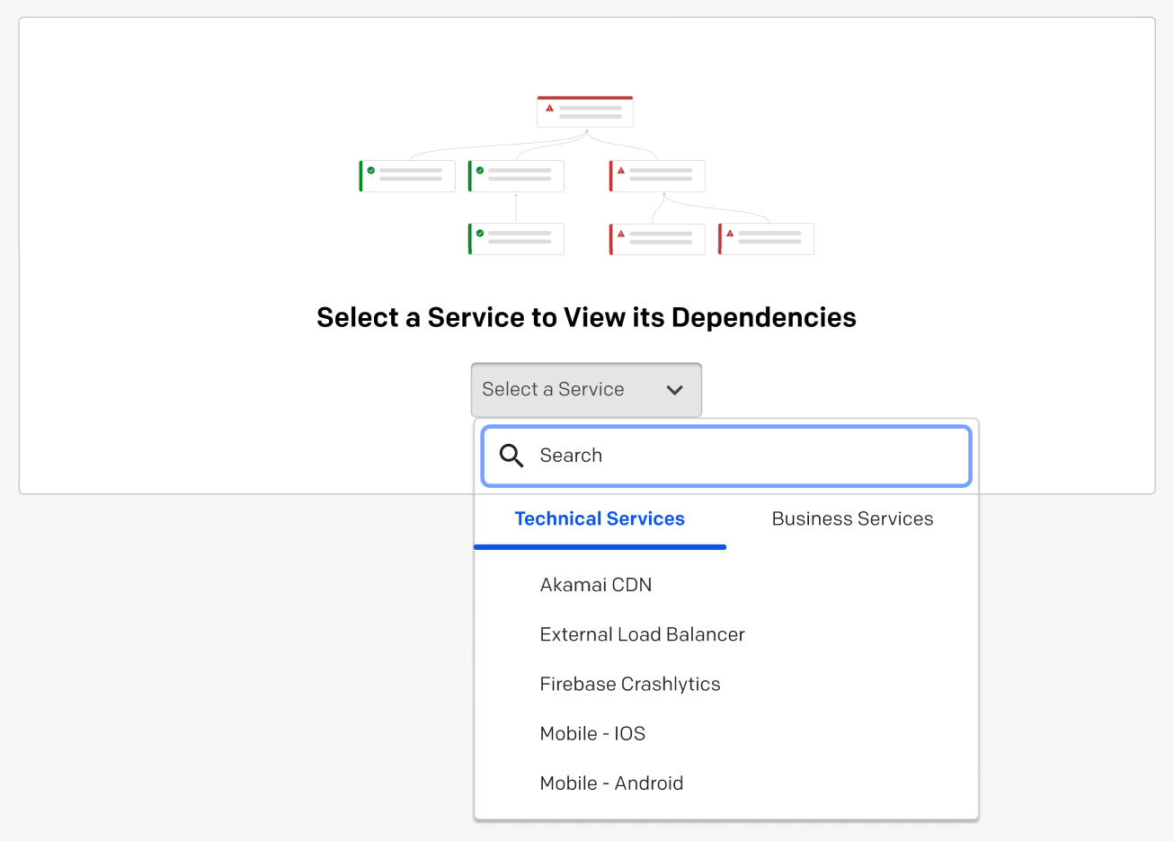Click the Select a Service to View its Dependencies heading
This screenshot has width=1174, height=841.
click(586, 317)
